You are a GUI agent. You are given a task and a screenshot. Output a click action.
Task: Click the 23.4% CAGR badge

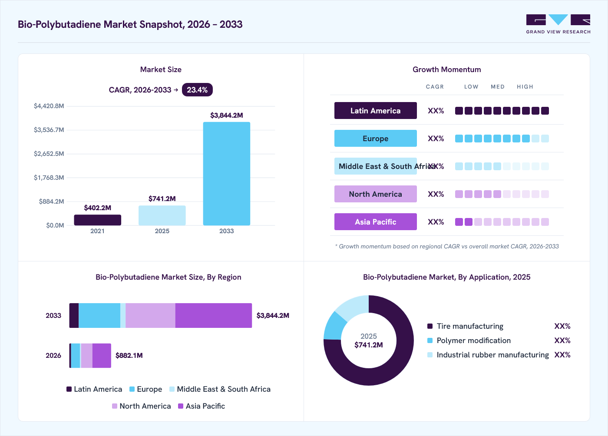[197, 90]
